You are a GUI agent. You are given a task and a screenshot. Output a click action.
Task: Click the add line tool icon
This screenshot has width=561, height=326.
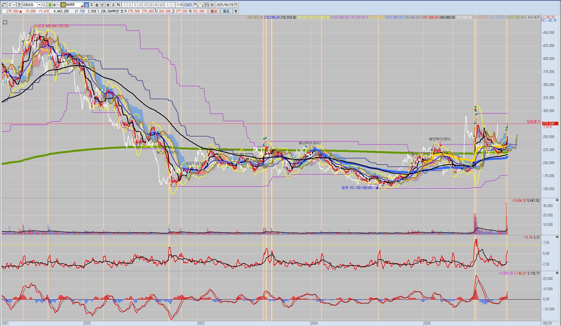[x=202, y=5]
